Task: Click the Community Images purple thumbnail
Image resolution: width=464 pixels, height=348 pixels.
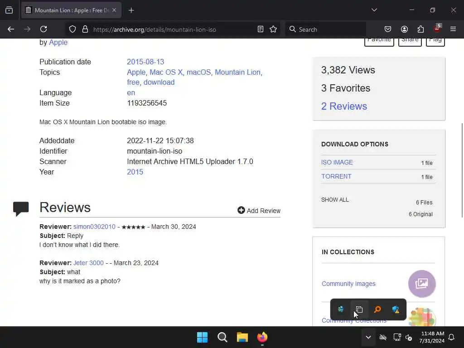Action: tap(422, 284)
